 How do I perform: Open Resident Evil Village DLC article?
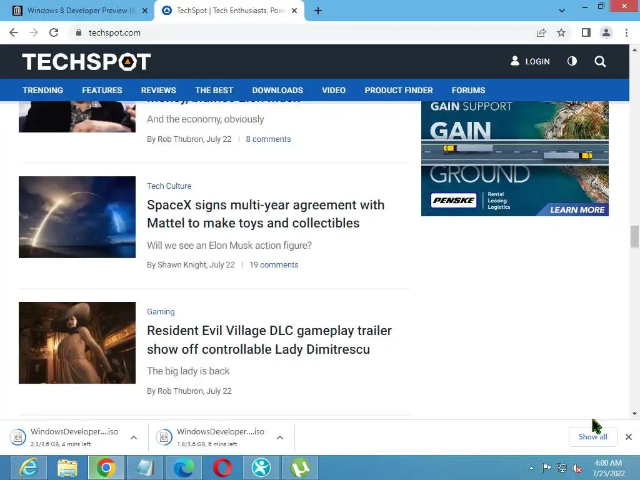(x=269, y=339)
